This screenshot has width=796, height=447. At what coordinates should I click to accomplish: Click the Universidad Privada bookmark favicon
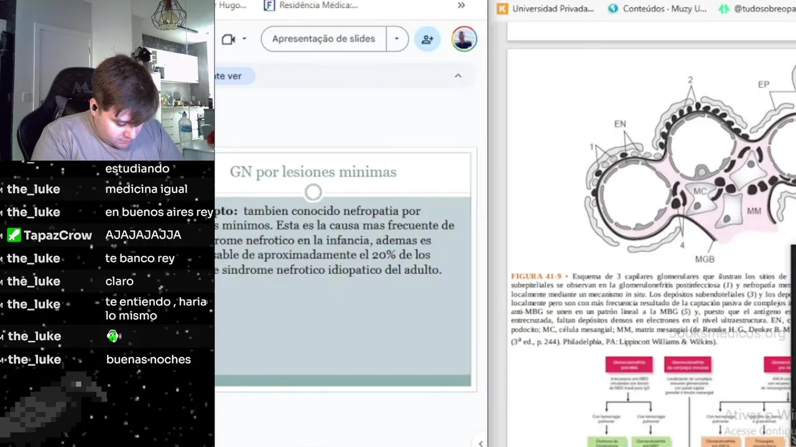(502, 9)
